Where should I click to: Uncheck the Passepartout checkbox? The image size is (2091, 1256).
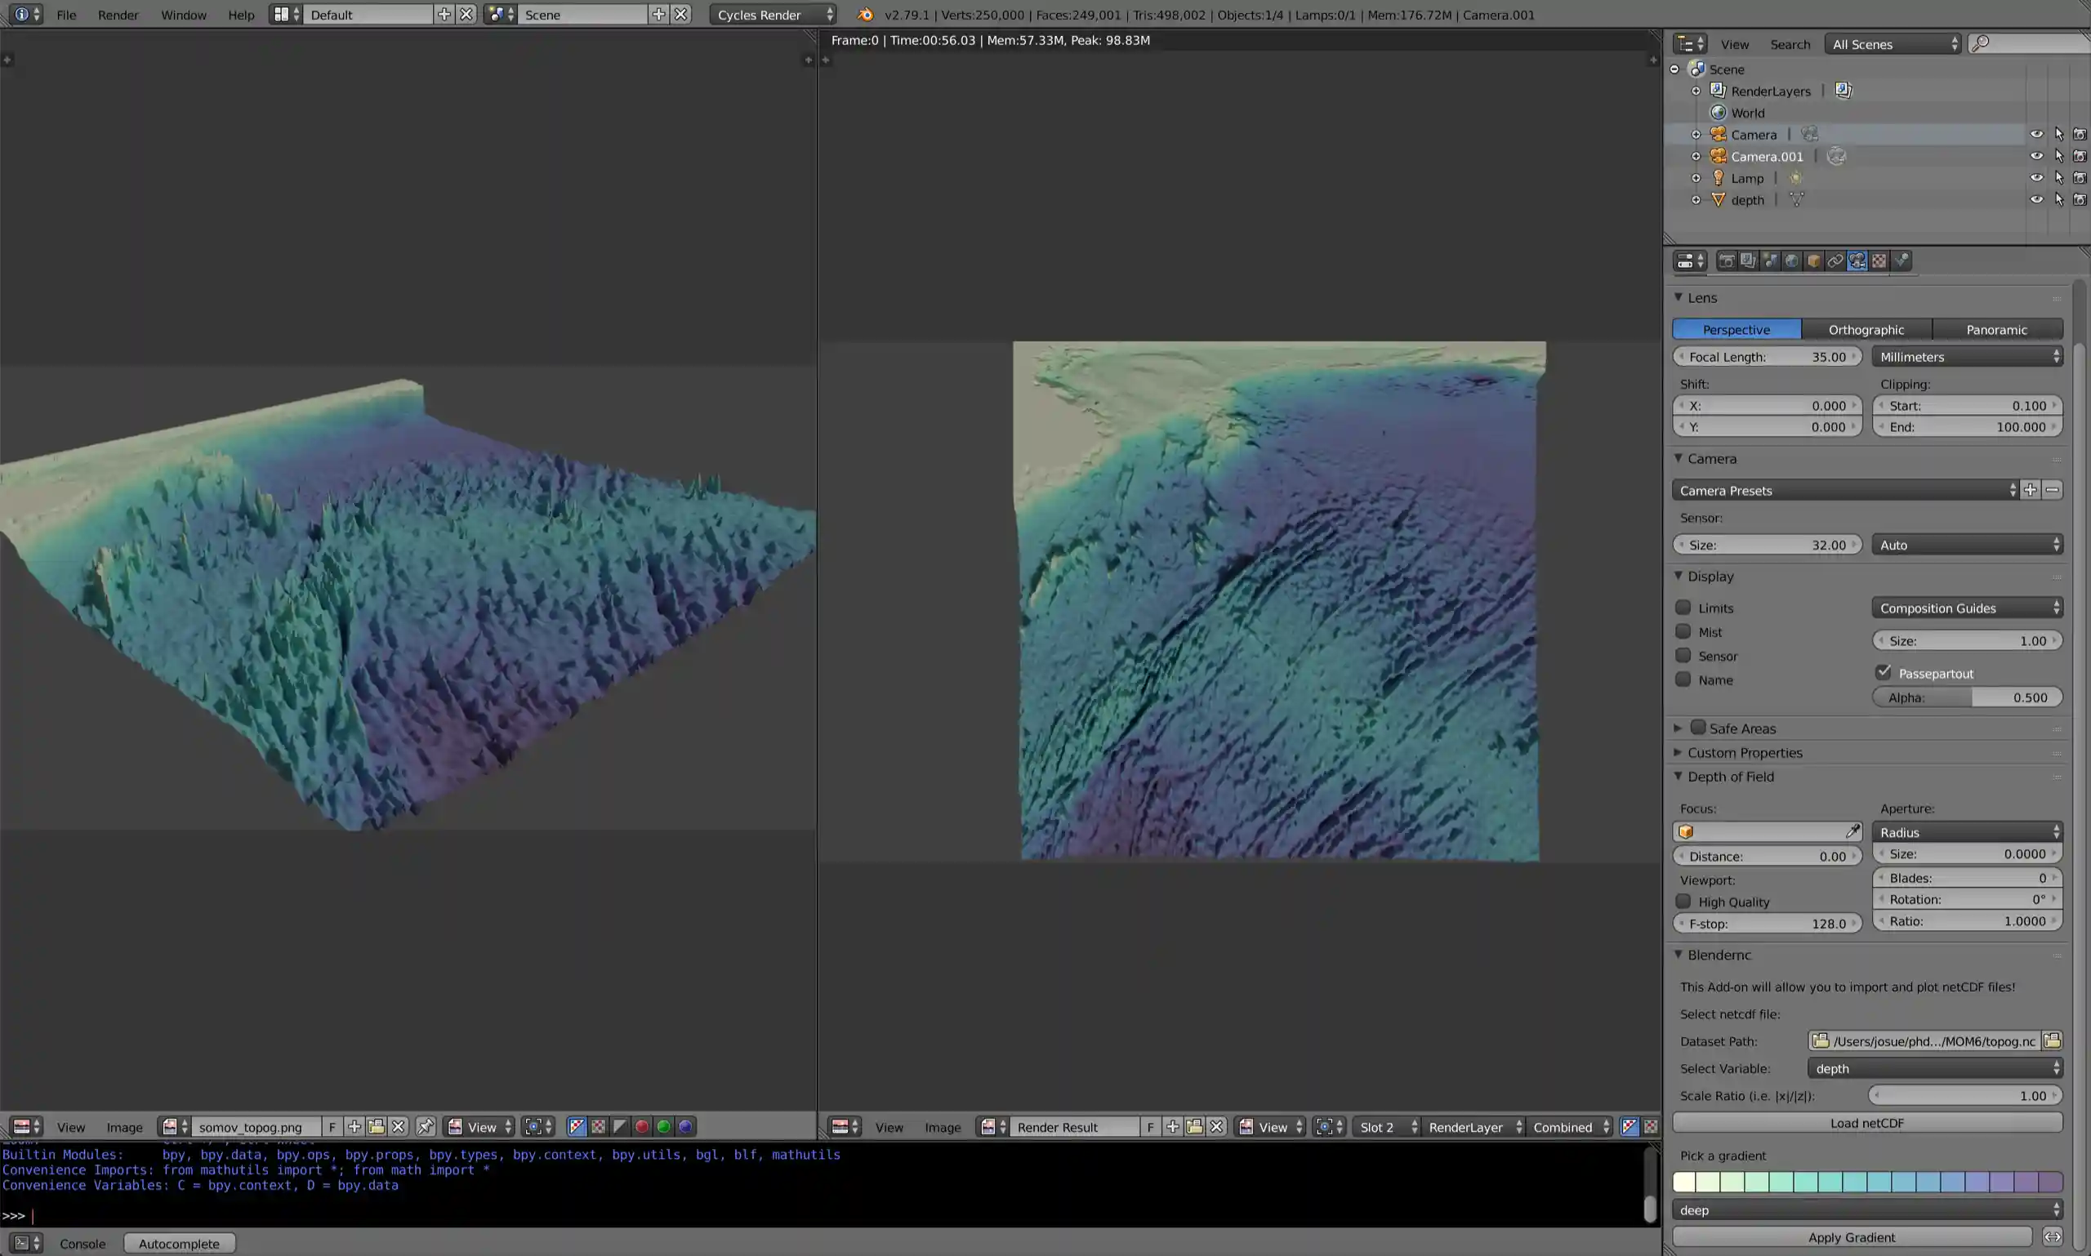[x=1883, y=672]
